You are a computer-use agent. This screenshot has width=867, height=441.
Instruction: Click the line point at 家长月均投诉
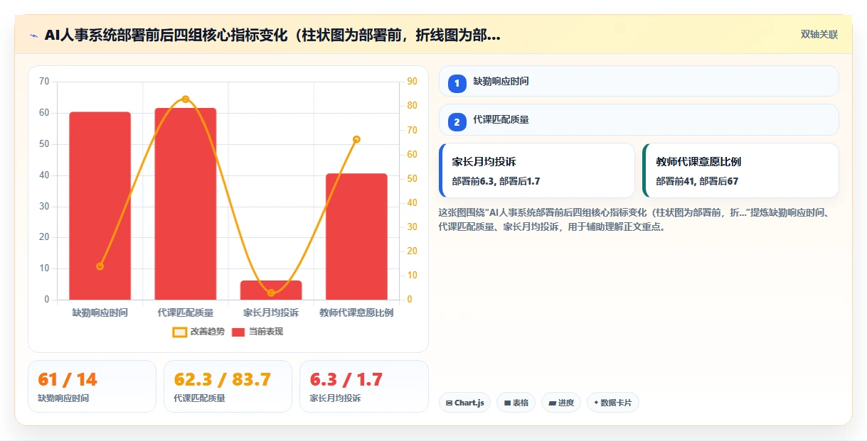(271, 293)
